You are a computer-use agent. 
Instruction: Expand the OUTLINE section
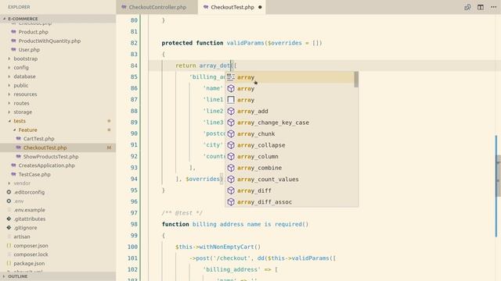click(58, 276)
